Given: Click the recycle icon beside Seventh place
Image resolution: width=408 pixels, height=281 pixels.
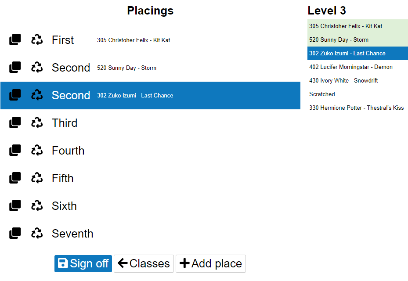Looking at the screenshot, I should tap(37, 234).
